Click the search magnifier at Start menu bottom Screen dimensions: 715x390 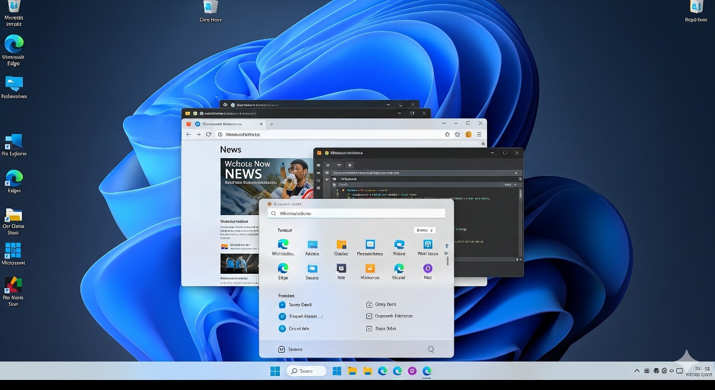coord(431,349)
